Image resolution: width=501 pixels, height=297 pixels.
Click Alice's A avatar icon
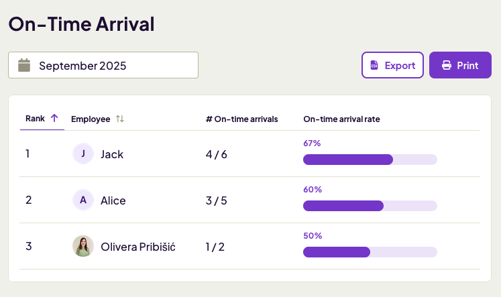(83, 200)
